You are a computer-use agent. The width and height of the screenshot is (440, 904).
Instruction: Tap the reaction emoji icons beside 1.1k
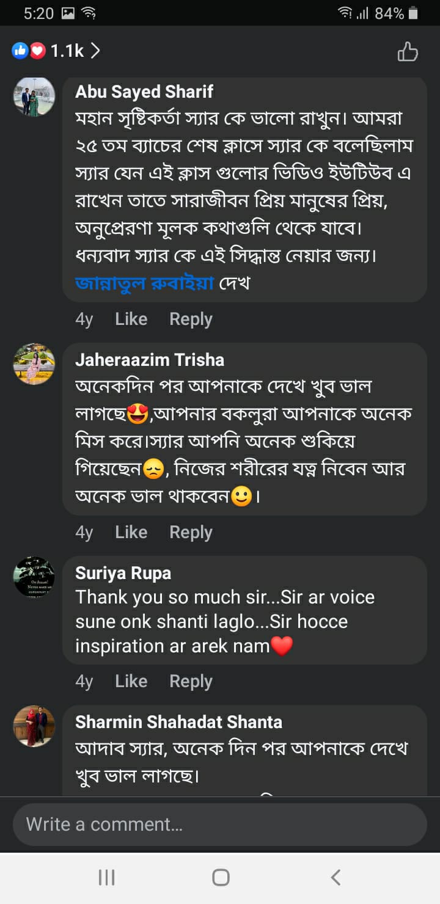29,51
